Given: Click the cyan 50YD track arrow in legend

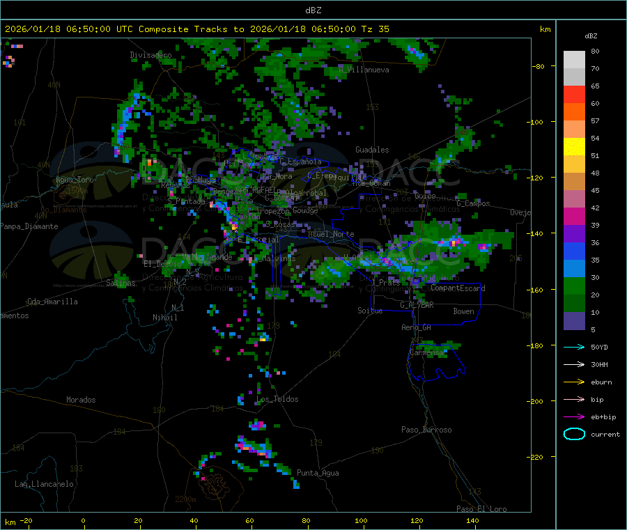Looking at the screenshot, I should tap(574, 347).
